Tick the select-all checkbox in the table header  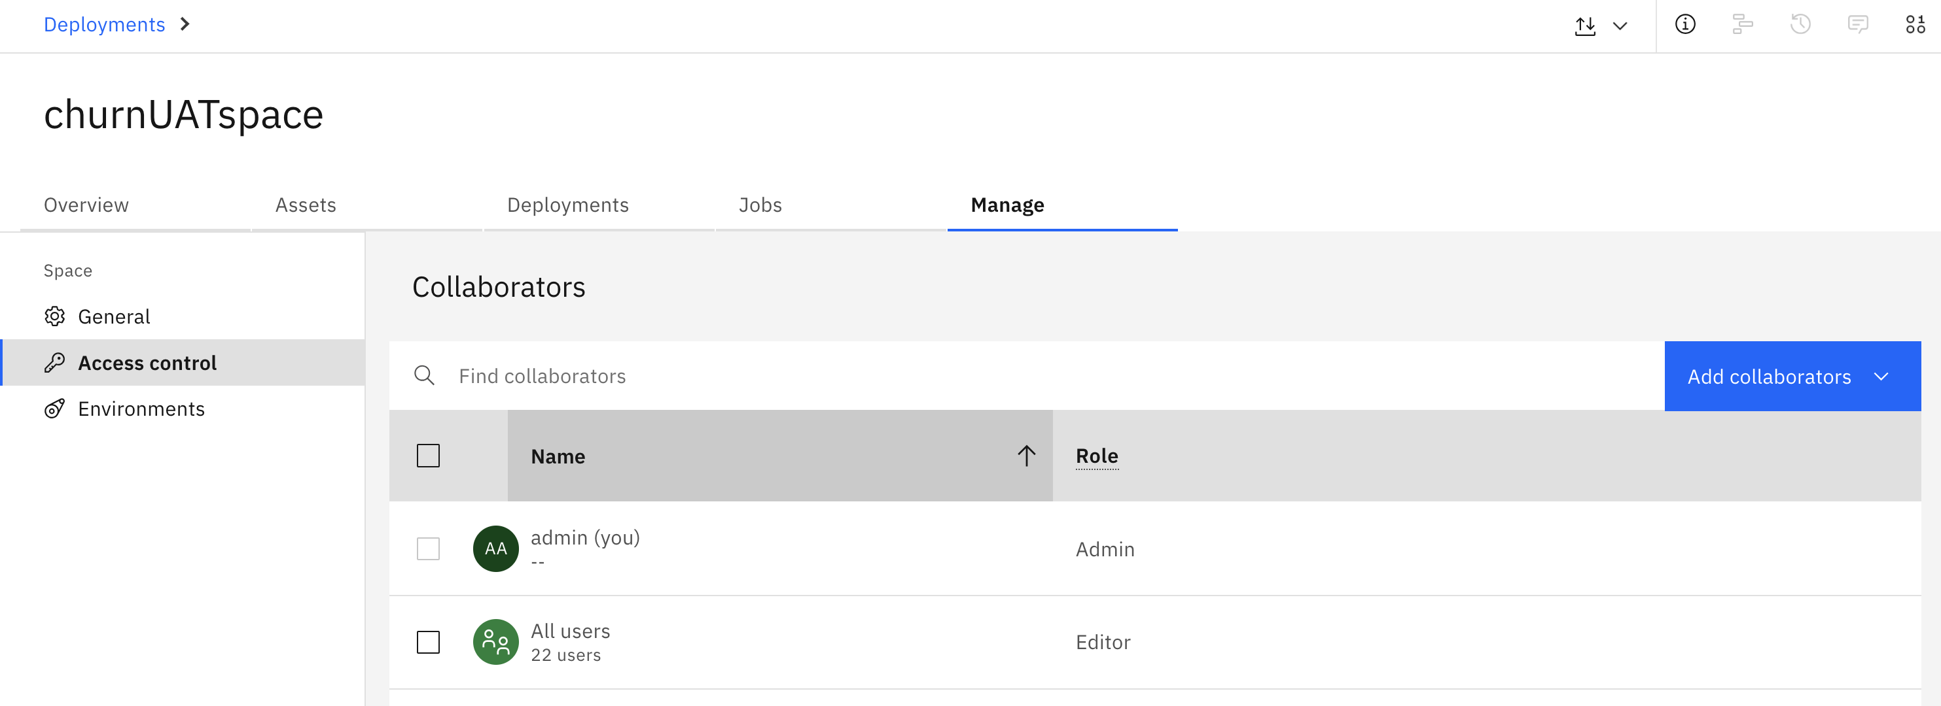[x=428, y=456]
